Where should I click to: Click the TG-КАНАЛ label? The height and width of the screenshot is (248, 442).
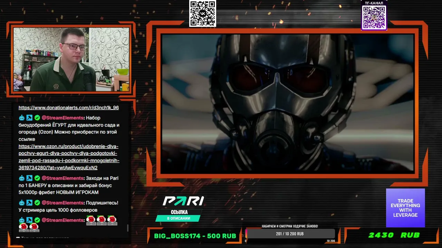pyautogui.click(x=374, y=3)
